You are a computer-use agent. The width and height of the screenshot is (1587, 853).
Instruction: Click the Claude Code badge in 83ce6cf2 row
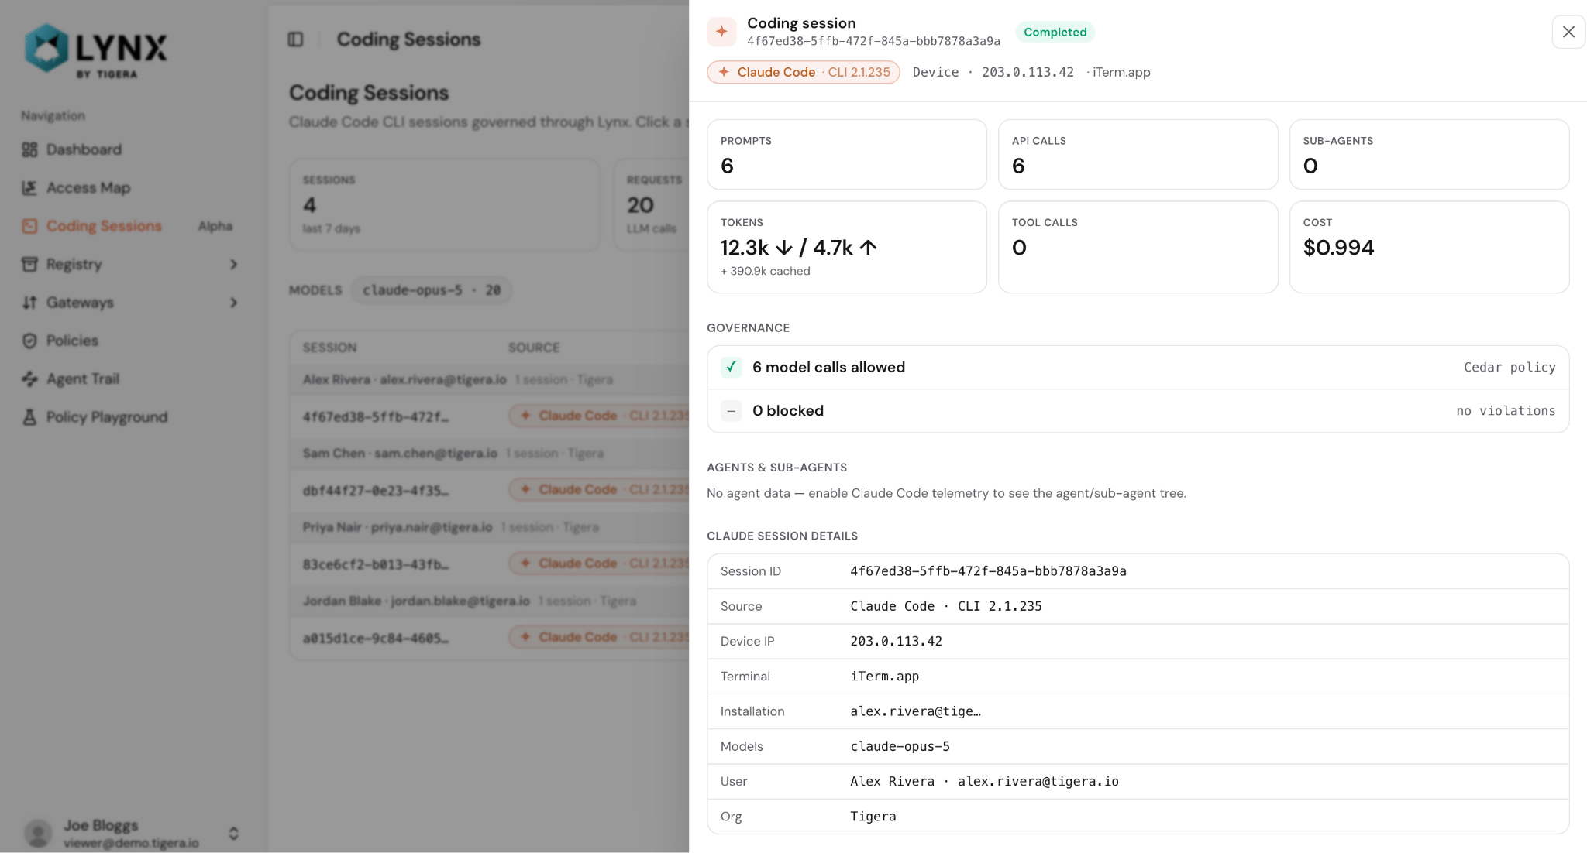tap(599, 564)
